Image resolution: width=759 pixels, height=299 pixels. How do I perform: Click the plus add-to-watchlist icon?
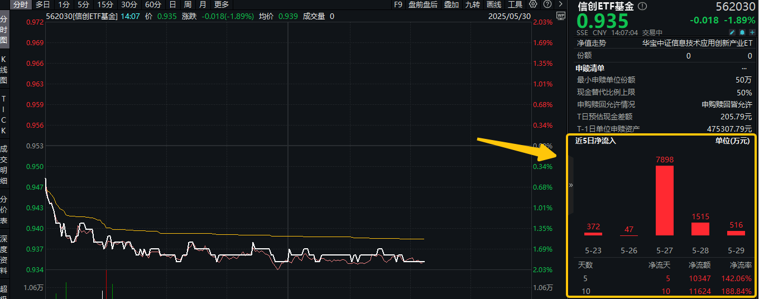752,32
